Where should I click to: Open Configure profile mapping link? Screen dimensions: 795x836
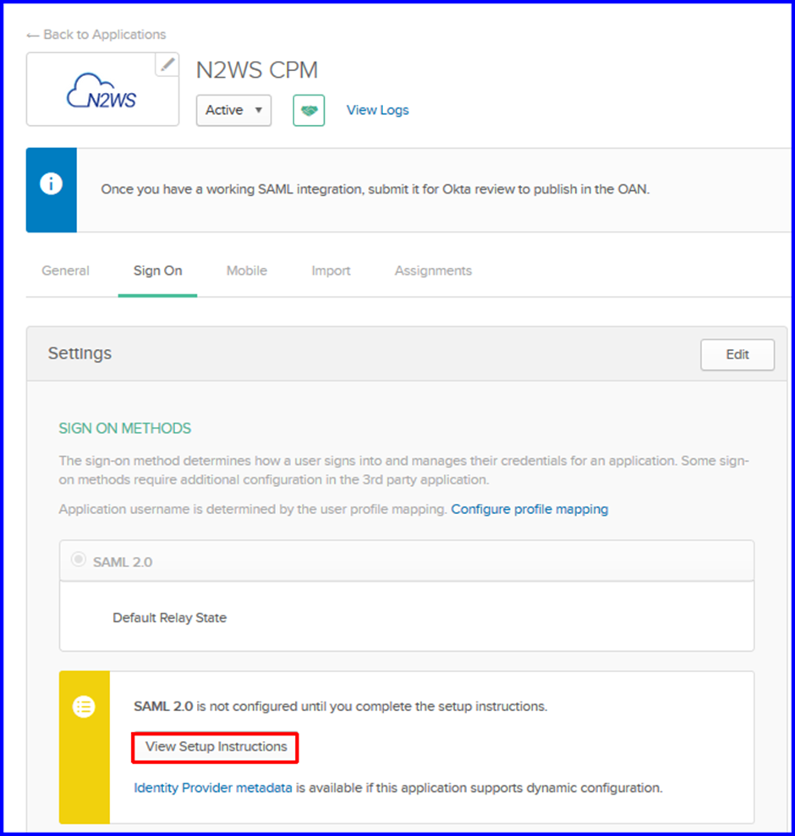pyautogui.click(x=529, y=509)
